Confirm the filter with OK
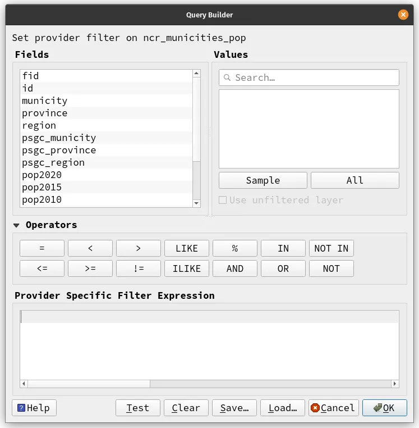Viewport: 419px width, 428px height. tap(385, 408)
